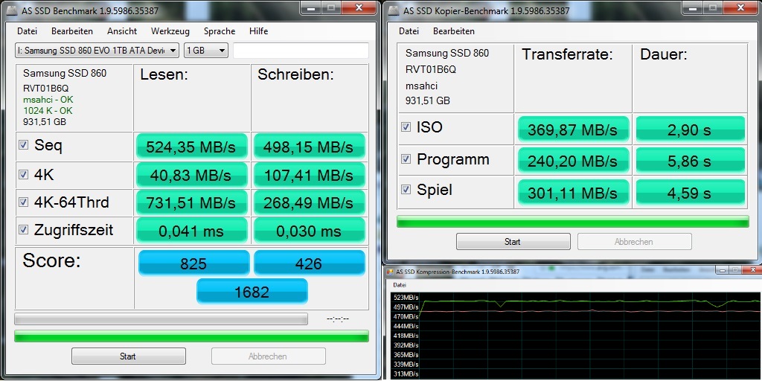The image size is (762, 381).
Task: Click the Kompression-Benchmark window title icon
Action: click(390, 272)
